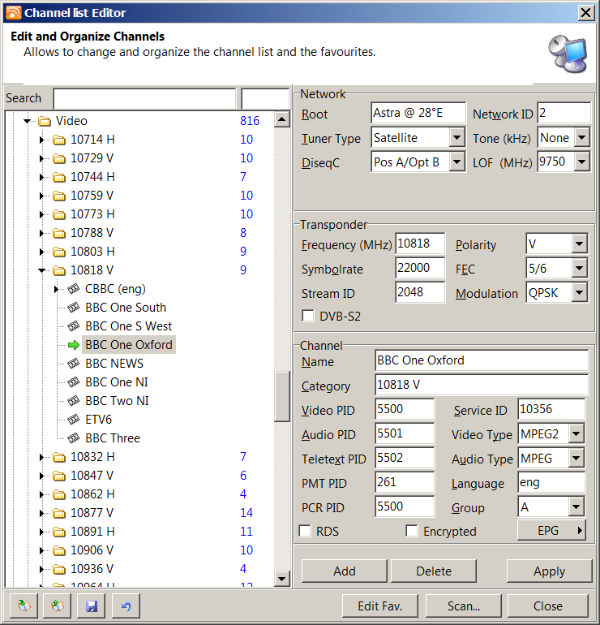The image size is (600, 625).
Task: Click the blue undo arrow icon
Action: [126, 606]
